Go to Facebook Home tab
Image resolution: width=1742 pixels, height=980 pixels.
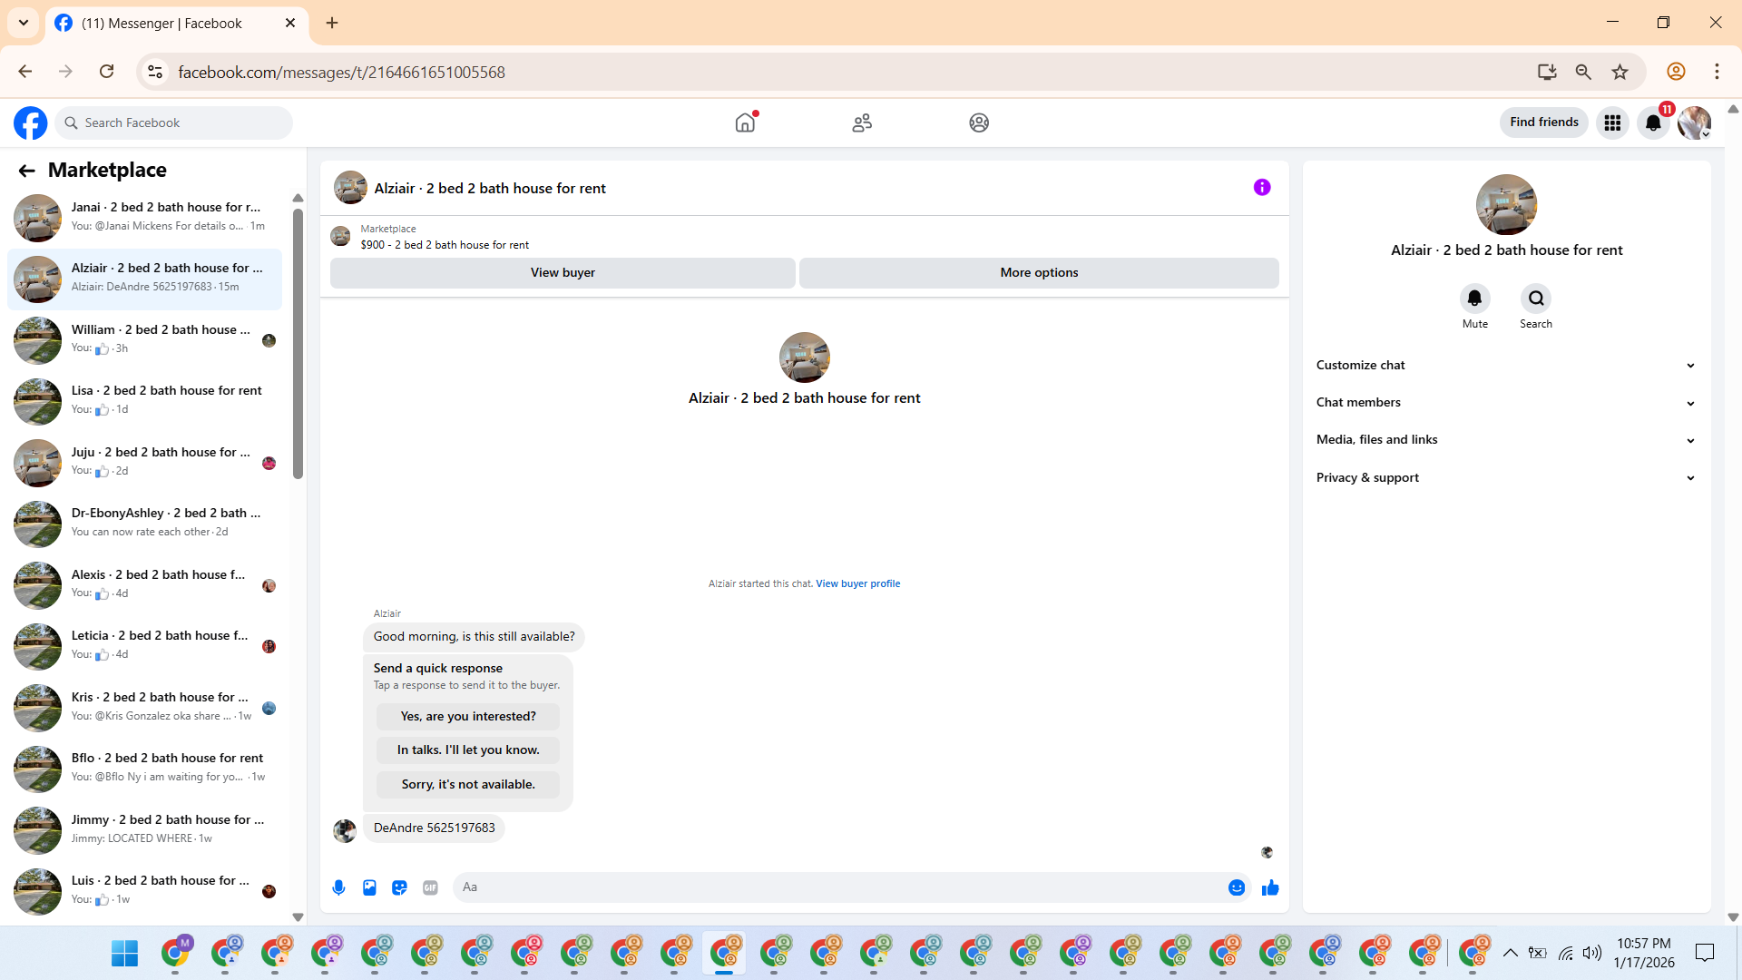pos(745,122)
